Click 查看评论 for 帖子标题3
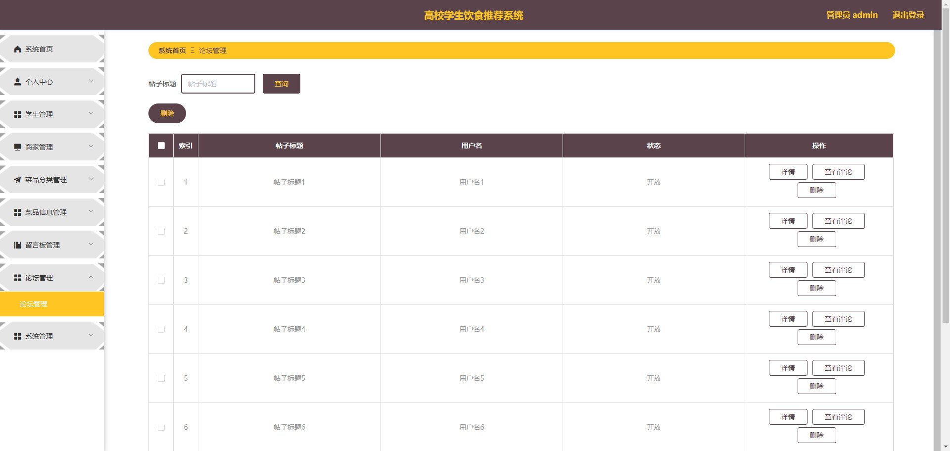Viewport: 950px width, 451px height. point(839,270)
